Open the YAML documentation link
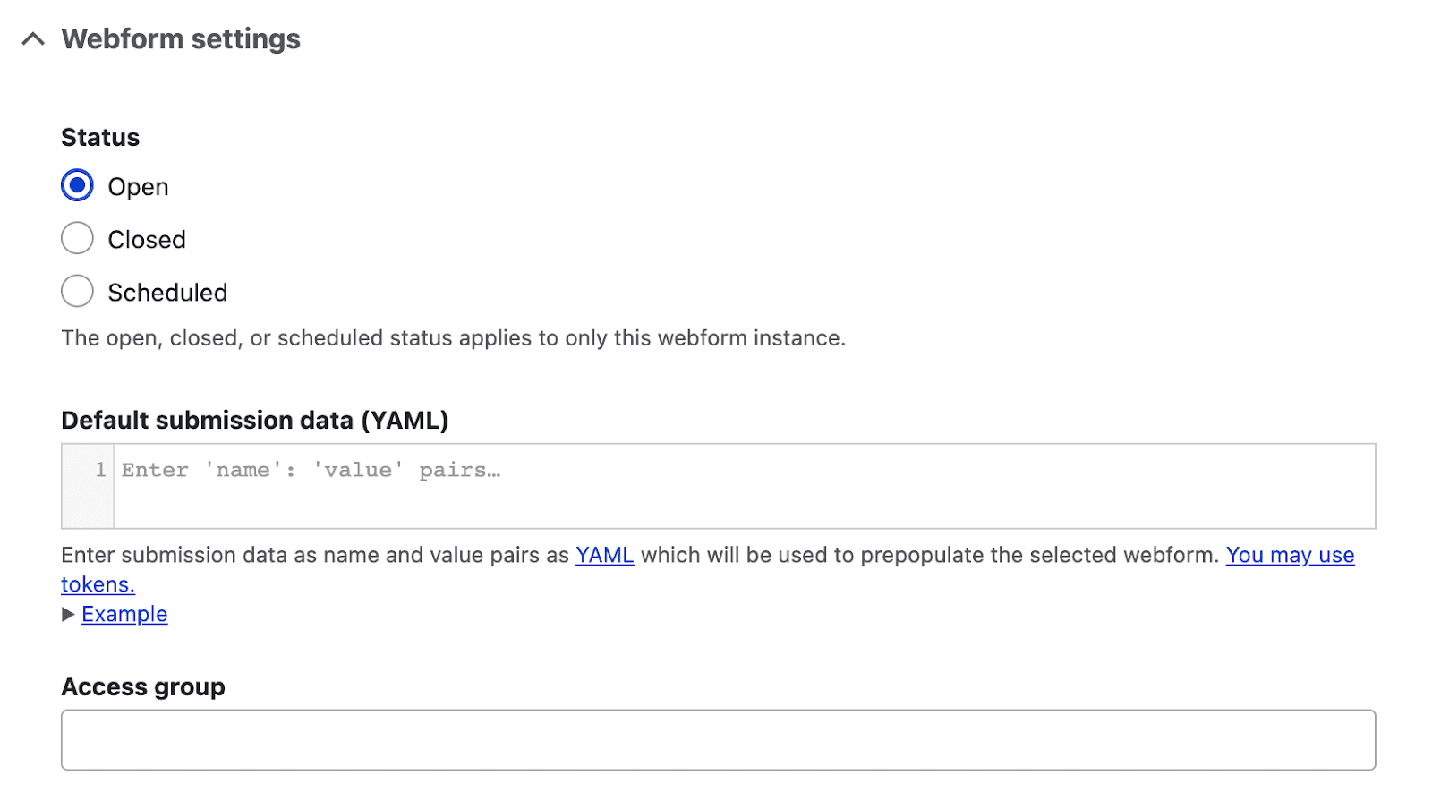This screenshot has width=1432, height=809. 603,555
